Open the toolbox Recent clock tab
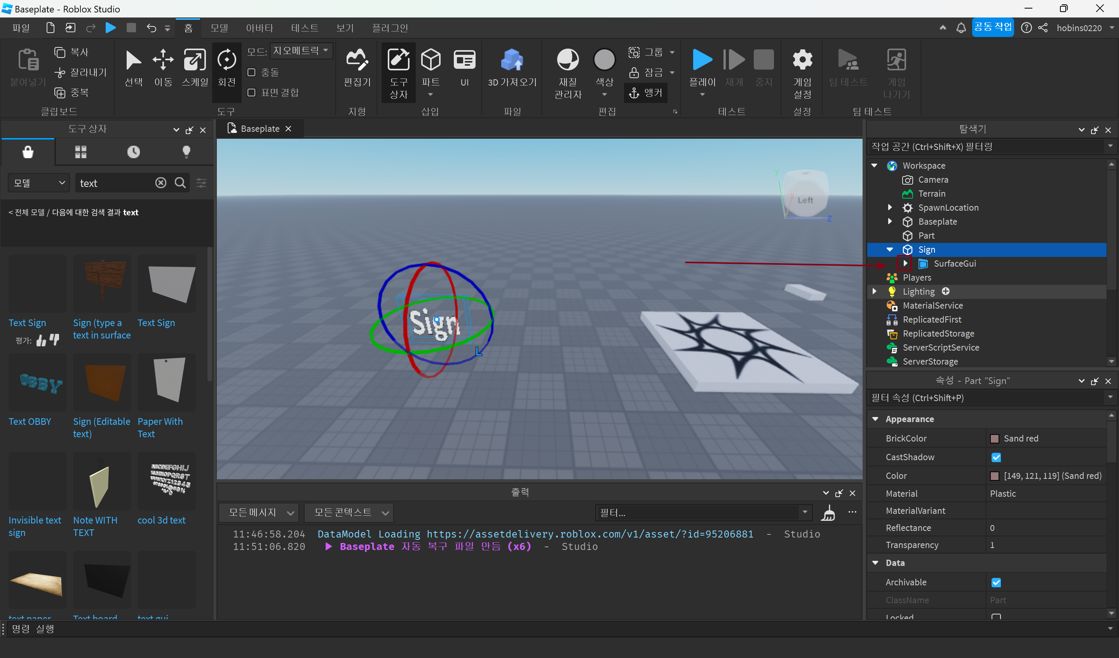 click(x=133, y=152)
